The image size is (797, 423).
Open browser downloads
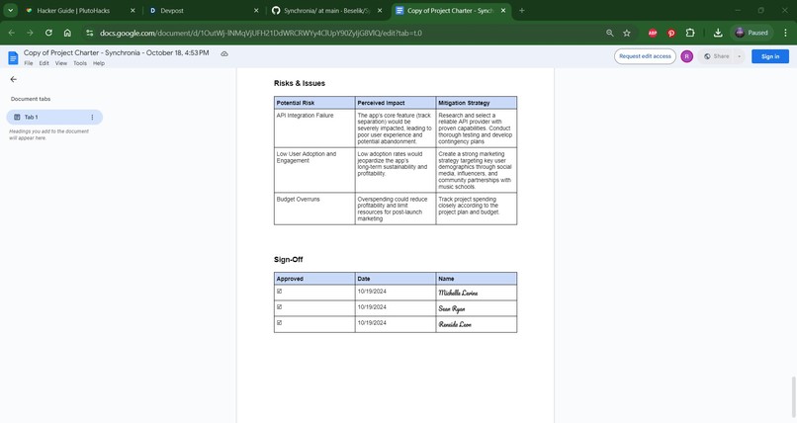718,33
